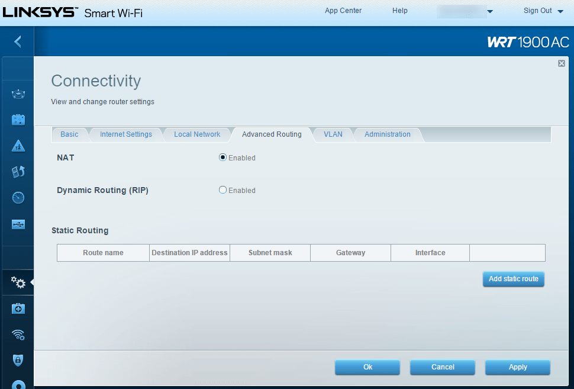Open the External Storage (USB) settings
The width and height of the screenshot is (574, 389).
tap(18, 224)
